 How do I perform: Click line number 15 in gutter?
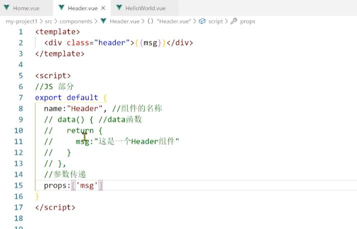coord(19,185)
